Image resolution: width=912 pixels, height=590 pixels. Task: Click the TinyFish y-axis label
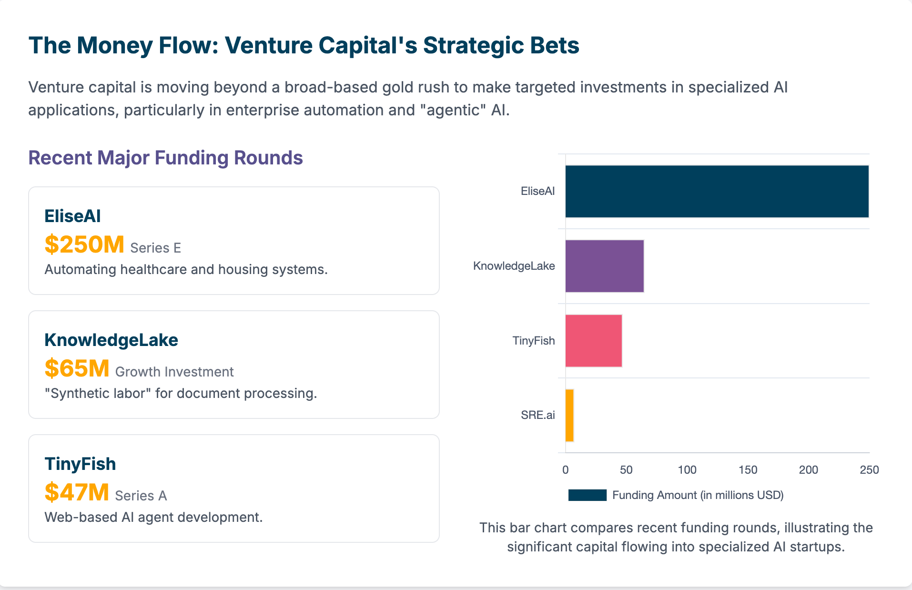pos(533,341)
